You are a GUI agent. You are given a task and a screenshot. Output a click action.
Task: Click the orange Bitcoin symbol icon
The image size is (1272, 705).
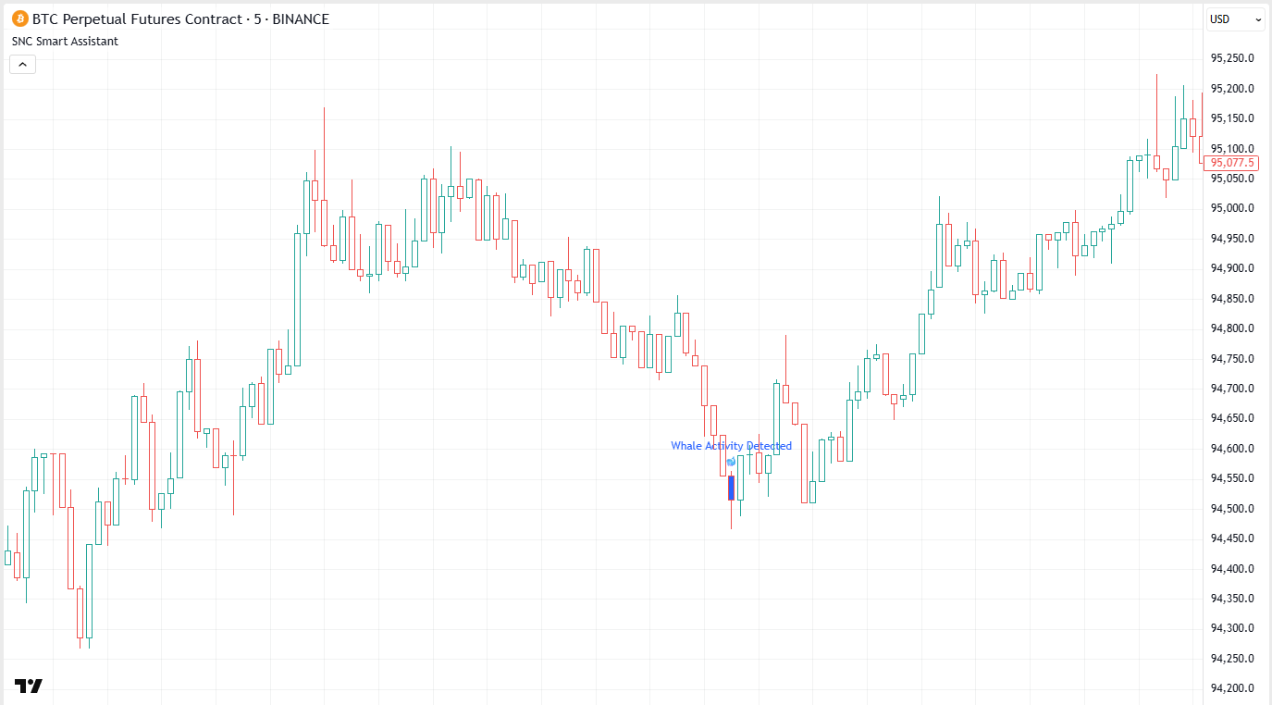click(x=19, y=19)
